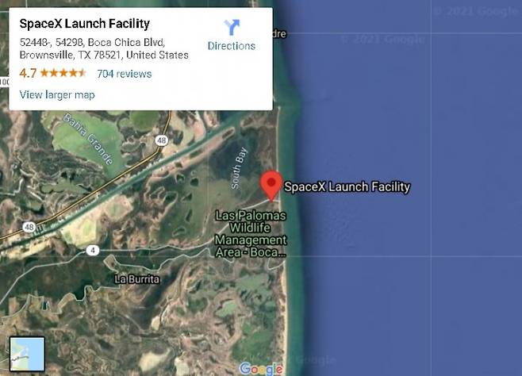This screenshot has height=376, width=522.
Task: Click the Bahia Grande label
Action: tap(88, 139)
